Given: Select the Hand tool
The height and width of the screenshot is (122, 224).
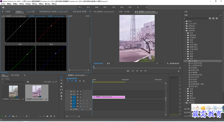Looking at the screenshot, I should click(61, 96).
